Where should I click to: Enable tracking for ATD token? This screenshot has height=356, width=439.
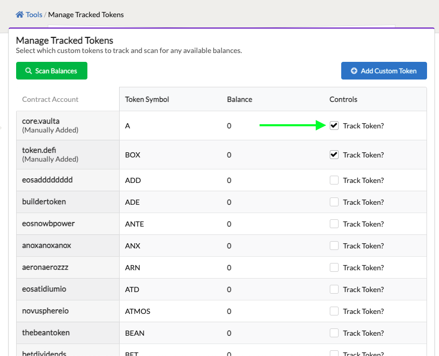click(334, 289)
